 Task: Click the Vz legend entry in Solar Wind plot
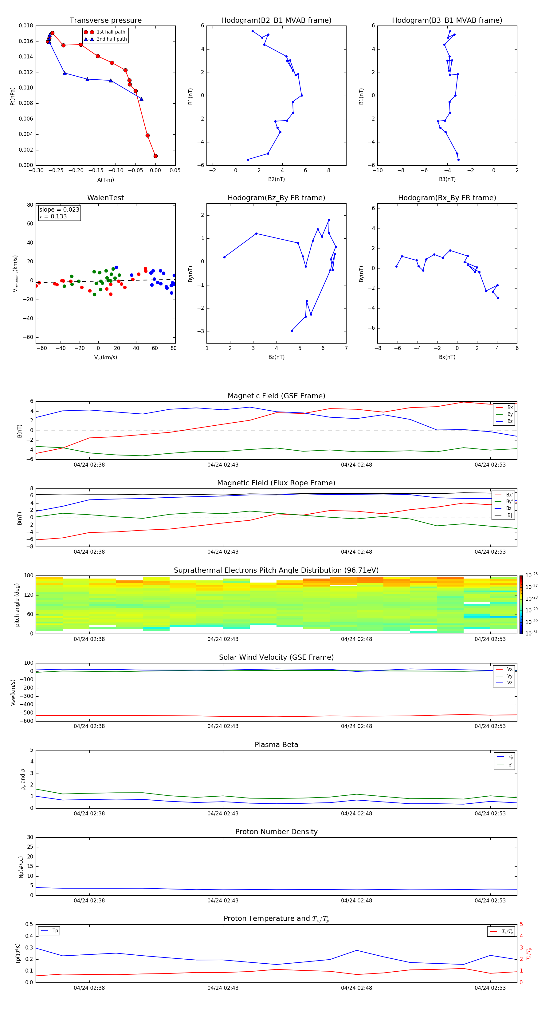pos(504,683)
